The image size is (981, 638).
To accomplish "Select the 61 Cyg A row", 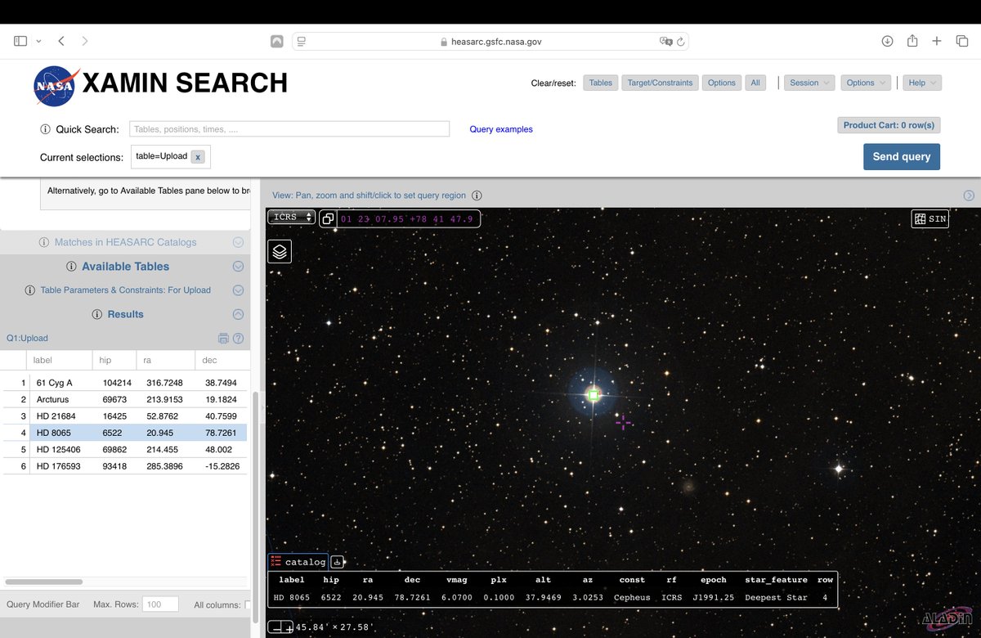I will [123, 383].
